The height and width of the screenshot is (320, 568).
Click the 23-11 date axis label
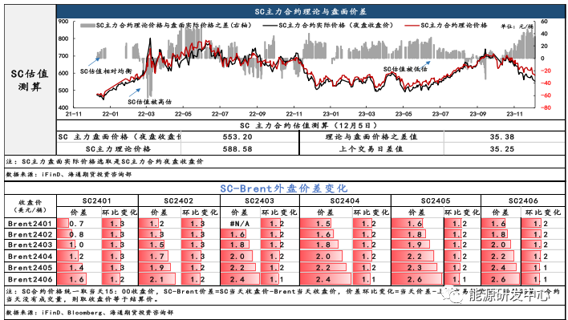point(514,114)
